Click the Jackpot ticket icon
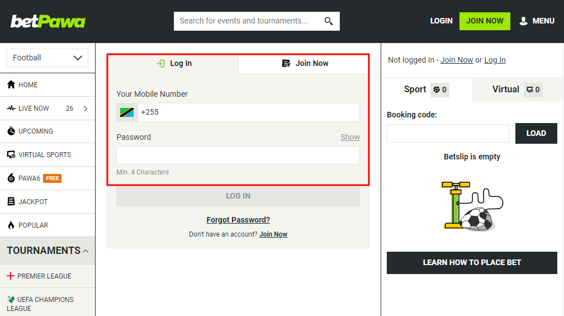 pos(11,201)
